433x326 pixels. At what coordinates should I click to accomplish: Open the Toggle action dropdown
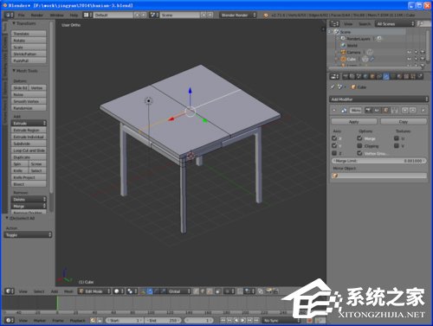tap(28, 235)
